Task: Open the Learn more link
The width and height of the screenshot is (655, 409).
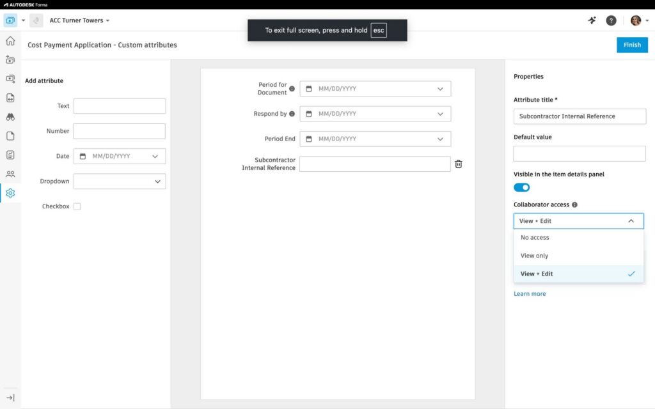Action: [x=530, y=294]
